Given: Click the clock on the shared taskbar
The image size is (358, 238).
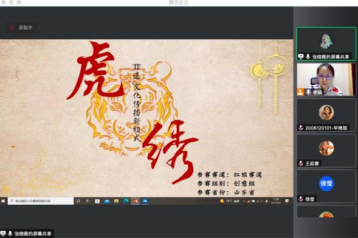Looking at the screenshot, I should point(276,201).
